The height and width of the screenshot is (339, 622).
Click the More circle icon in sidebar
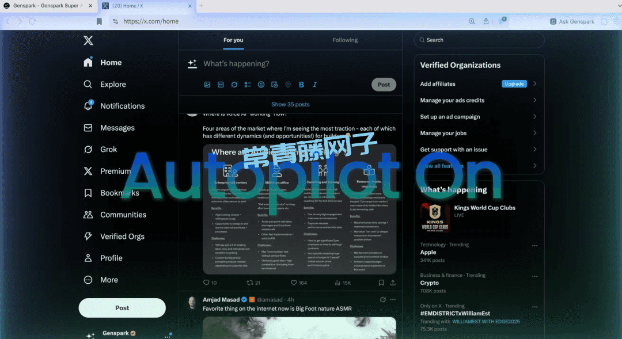(88, 280)
